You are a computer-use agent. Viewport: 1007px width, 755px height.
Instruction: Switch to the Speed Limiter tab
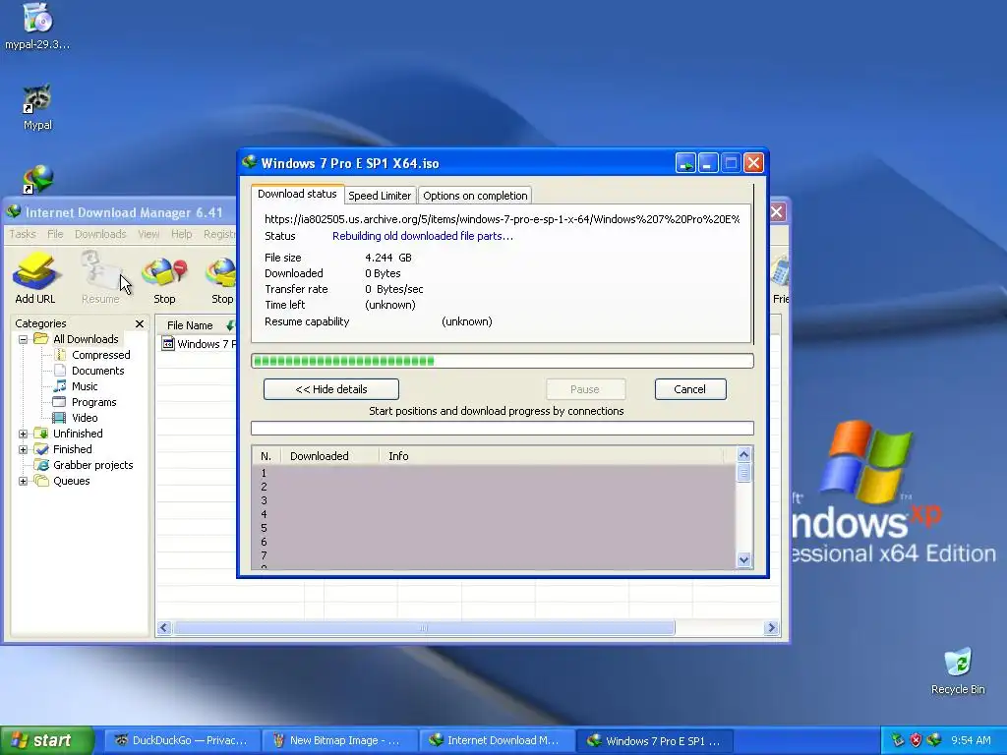(x=380, y=196)
